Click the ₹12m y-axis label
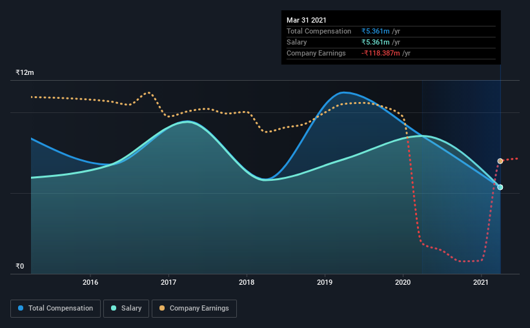This screenshot has height=328, width=530. click(25, 72)
